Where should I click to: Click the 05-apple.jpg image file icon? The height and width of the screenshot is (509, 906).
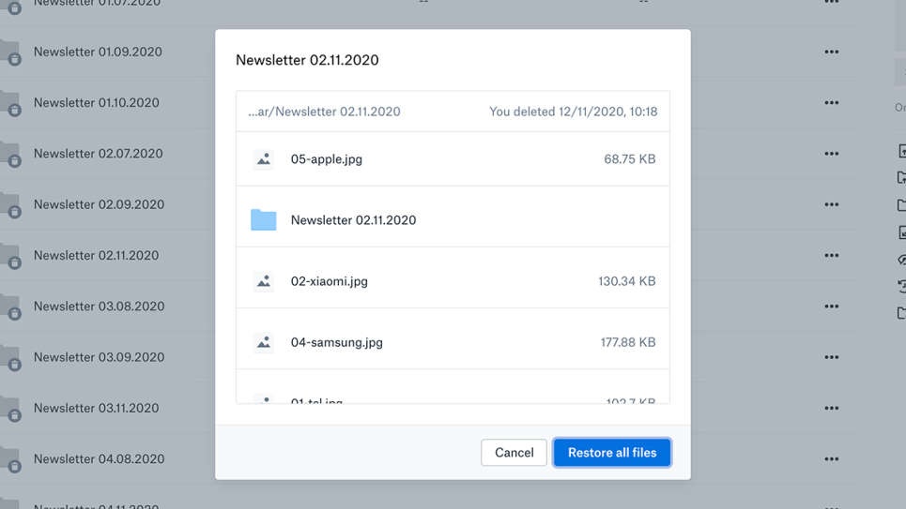(x=264, y=159)
